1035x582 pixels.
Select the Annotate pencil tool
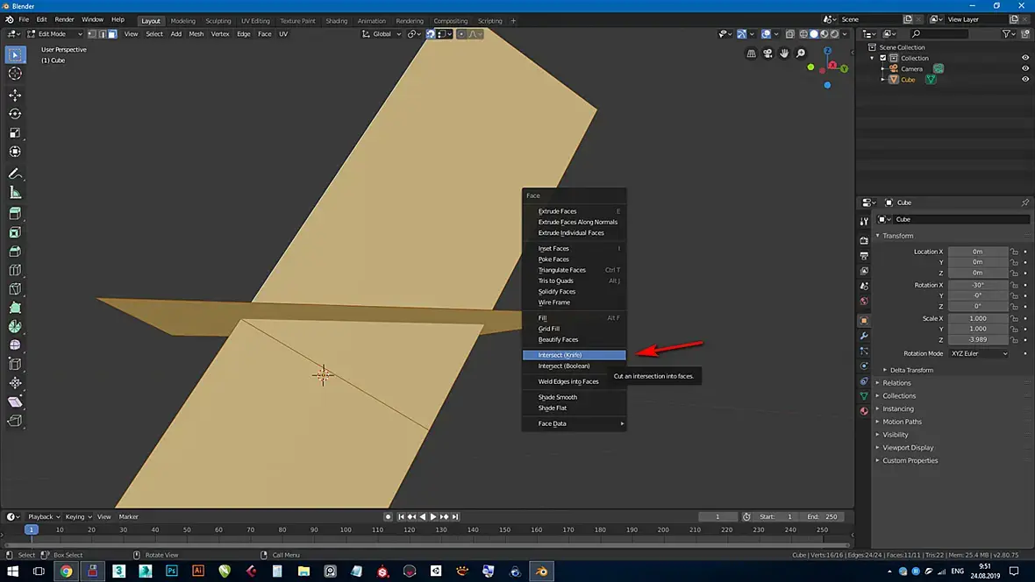point(15,174)
